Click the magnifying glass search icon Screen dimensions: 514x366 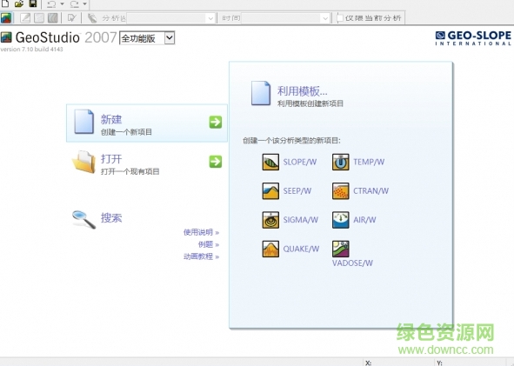(x=83, y=219)
